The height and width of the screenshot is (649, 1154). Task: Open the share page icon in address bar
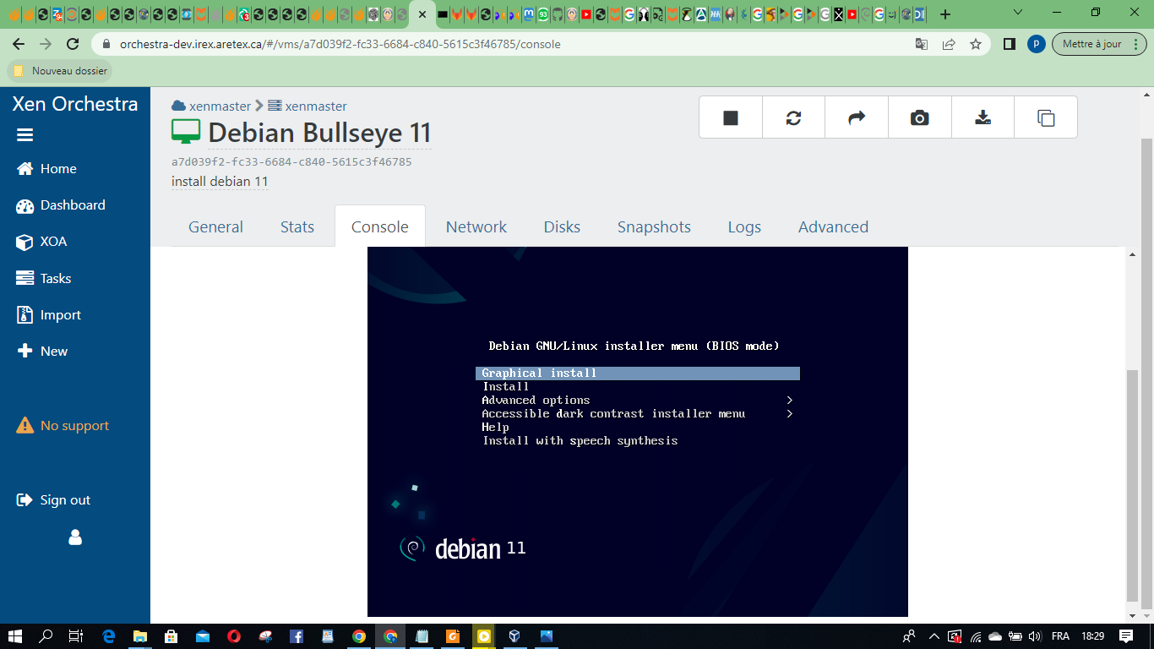(949, 44)
